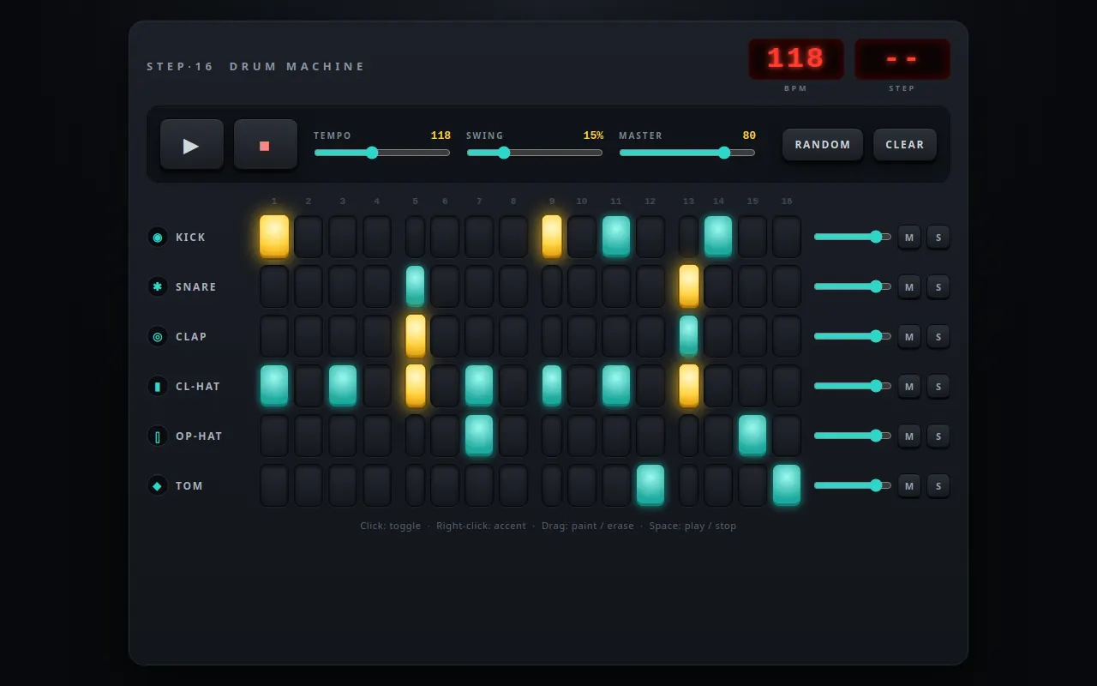The image size is (1097, 686).
Task: Mute the Snare track
Action: (909, 286)
